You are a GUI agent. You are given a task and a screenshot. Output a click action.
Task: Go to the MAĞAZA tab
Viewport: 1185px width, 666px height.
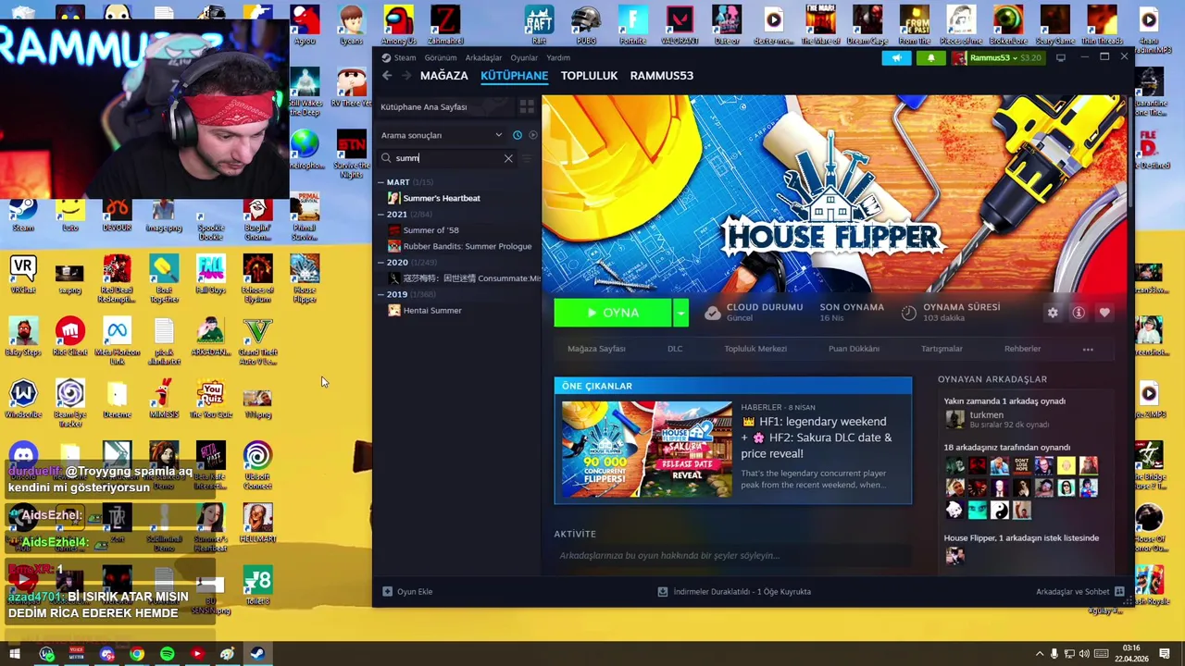[x=443, y=76]
